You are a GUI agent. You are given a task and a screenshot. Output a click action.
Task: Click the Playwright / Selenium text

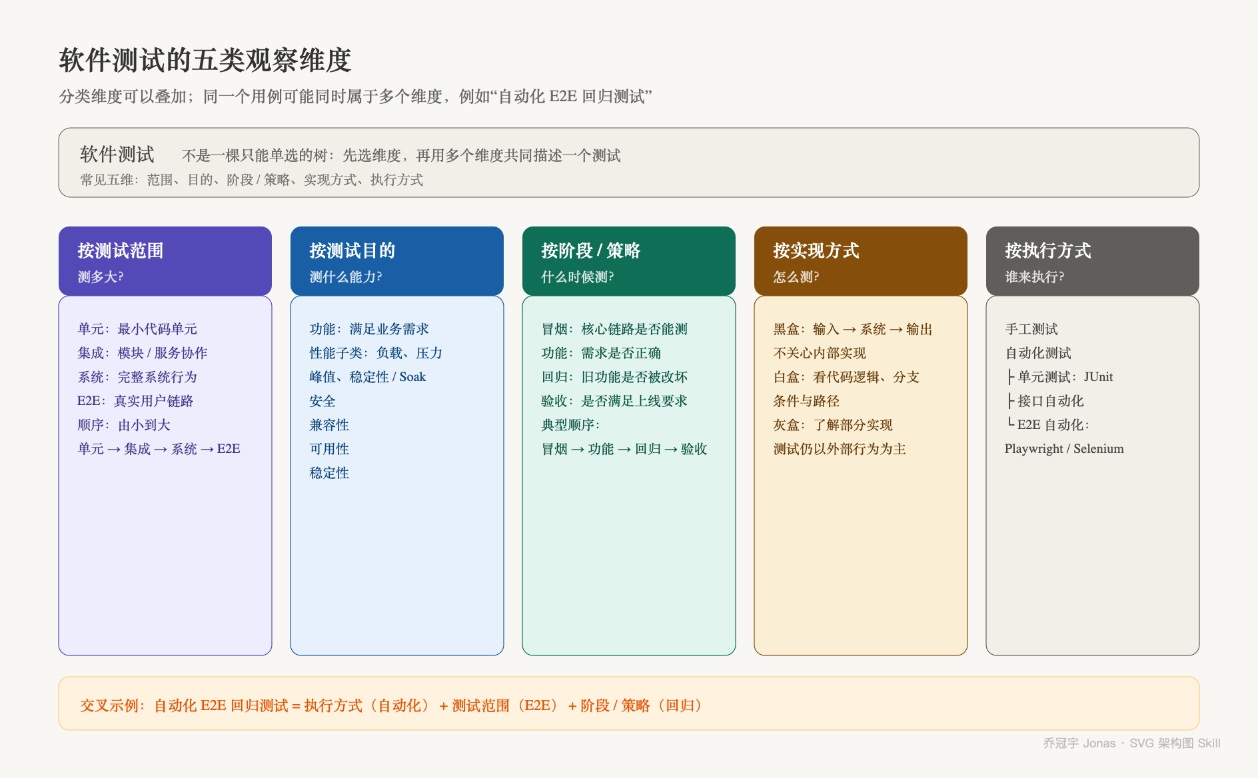pos(1064,449)
